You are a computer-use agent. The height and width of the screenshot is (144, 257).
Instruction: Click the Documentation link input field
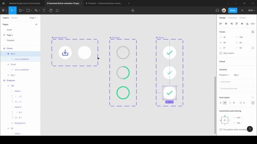(237, 88)
